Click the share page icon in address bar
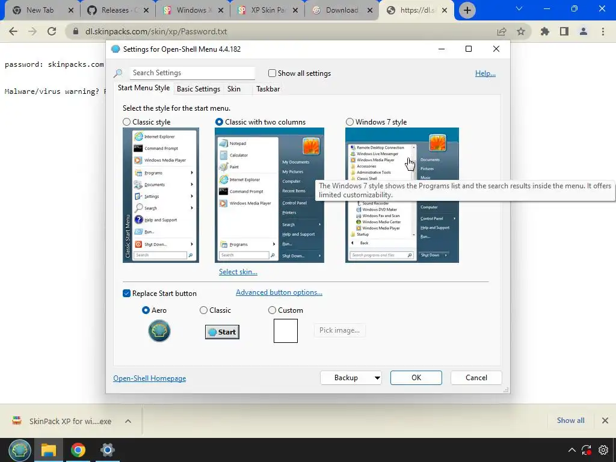 502,31
